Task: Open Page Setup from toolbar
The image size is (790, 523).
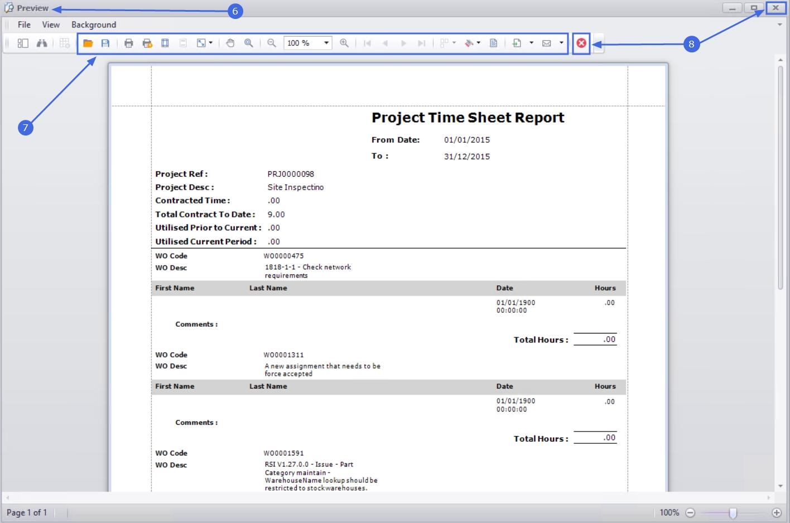Action: (x=165, y=43)
